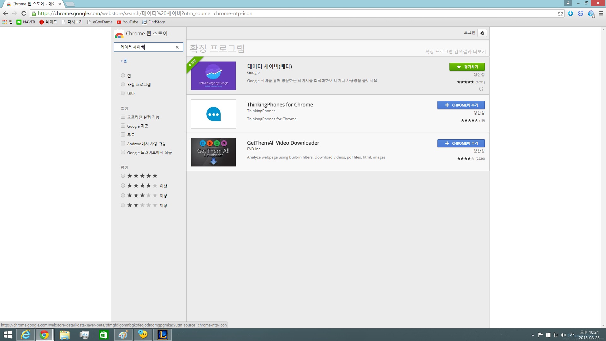Check the 무료 checkbox
606x341 pixels.
123,135
